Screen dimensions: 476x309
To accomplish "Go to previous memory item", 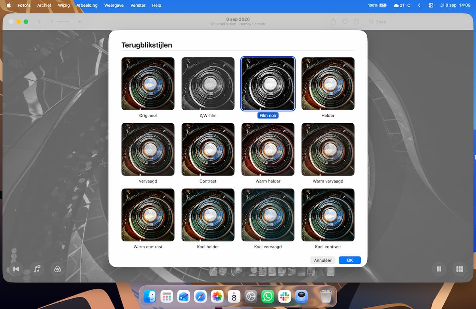I will coord(16,269).
